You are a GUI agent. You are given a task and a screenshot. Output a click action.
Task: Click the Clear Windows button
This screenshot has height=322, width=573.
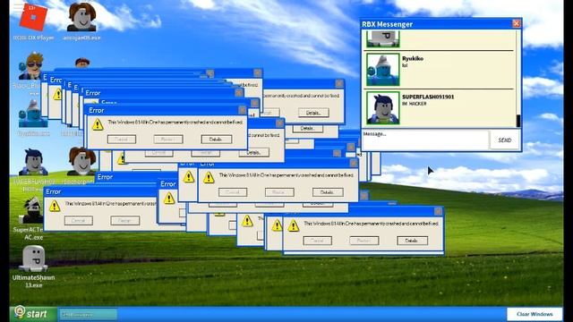[535, 314]
